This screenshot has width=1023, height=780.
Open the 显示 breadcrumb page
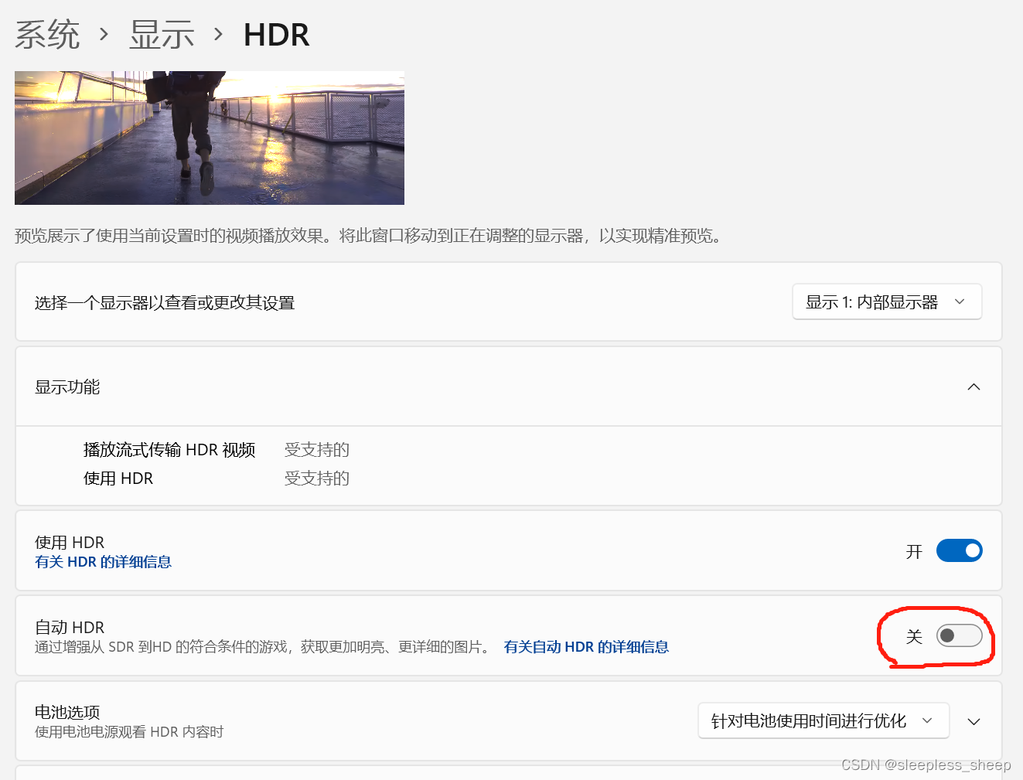pyautogui.click(x=162, y=35)
